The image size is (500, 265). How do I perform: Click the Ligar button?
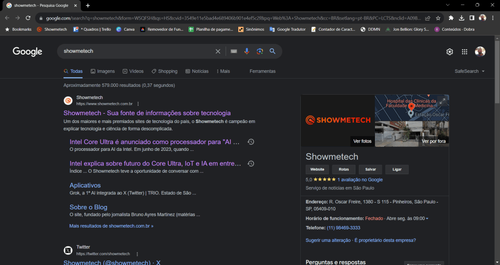point(397,170)
